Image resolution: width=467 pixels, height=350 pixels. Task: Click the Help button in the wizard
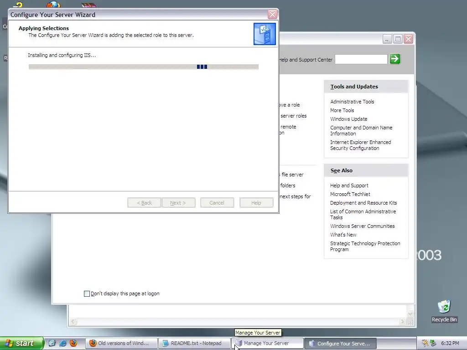pyautogui.click(x=256, y=203)
